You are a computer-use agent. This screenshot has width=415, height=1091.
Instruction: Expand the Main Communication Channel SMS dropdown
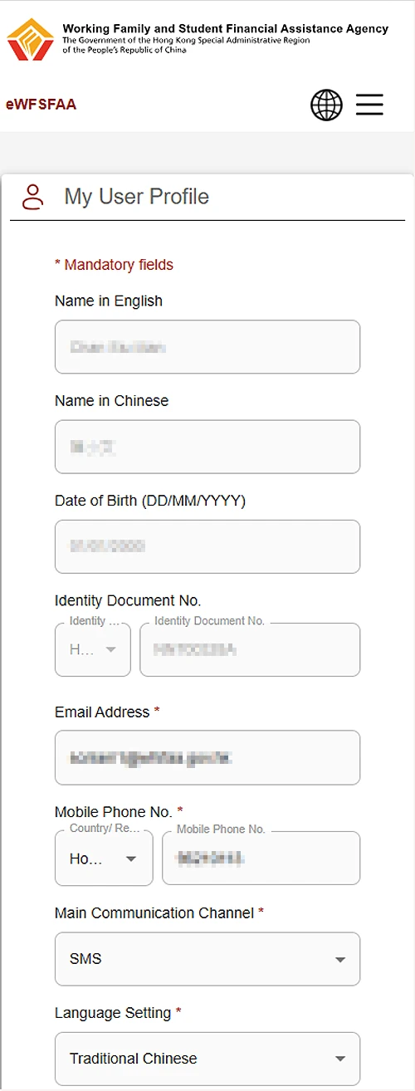click(207, 959)
